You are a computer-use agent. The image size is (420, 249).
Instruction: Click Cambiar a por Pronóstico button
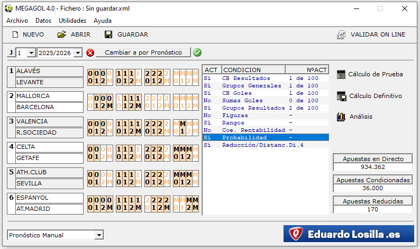pyautogui.click(x=143, y=52)
